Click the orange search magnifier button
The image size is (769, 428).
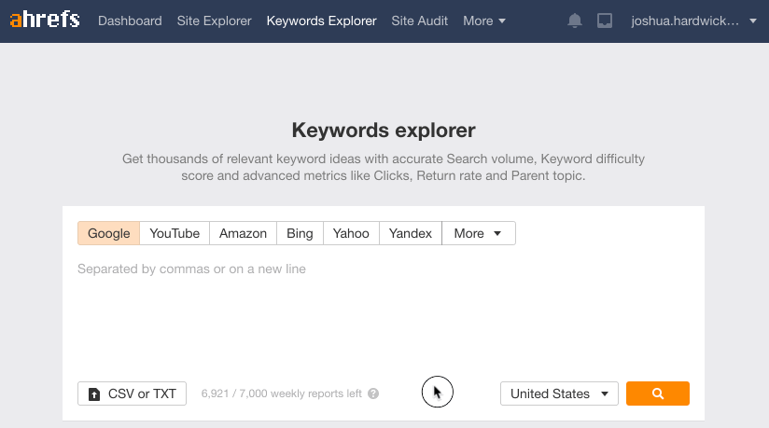click(x=657, y=393)
